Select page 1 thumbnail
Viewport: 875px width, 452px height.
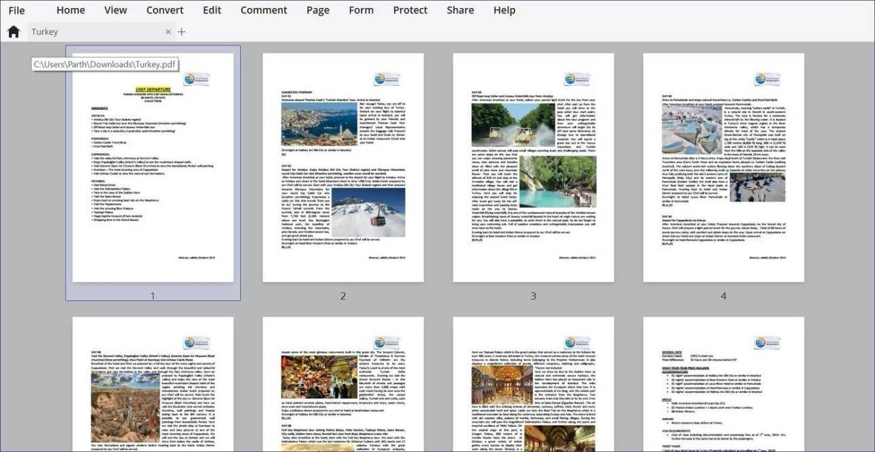point(153,169)
